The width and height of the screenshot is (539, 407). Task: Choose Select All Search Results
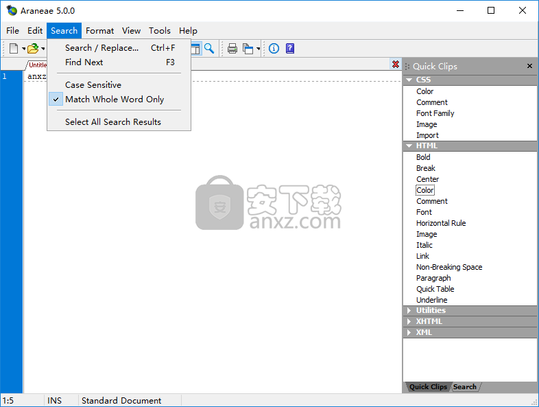pyautogui.click(x=119, y=122)
